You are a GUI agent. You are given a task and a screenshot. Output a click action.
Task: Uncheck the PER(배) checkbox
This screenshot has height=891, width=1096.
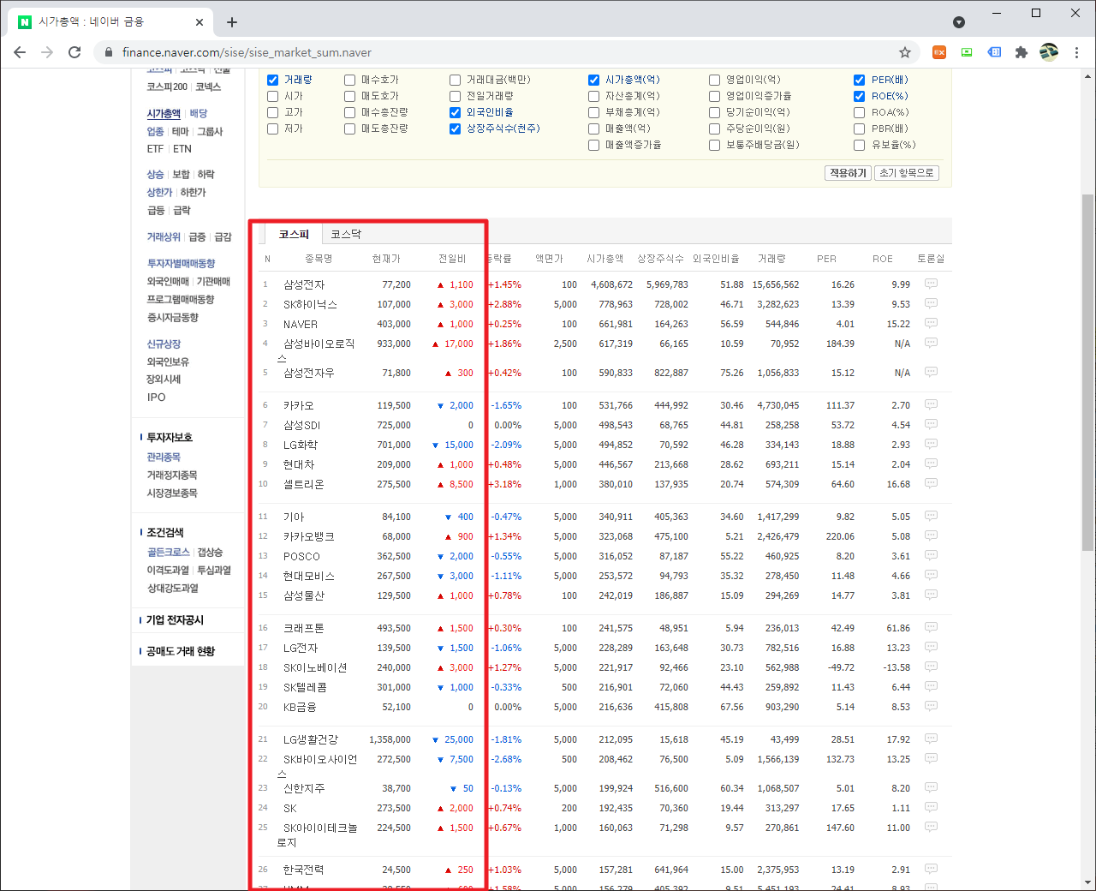coord(860,80)
